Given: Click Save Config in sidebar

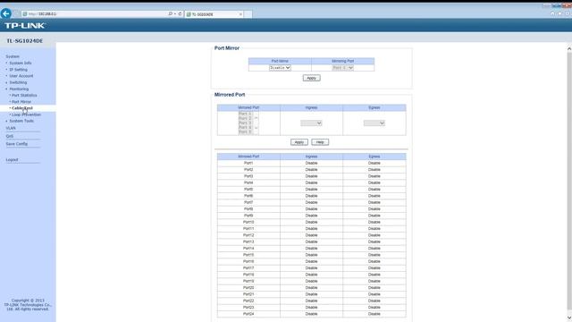Looking at the screenshot, I should (x=16, y=144).
